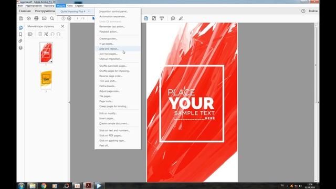This screenshot has width=336, height=189.
Task: Choose Create sample document menu item
Action: point(118,123)
